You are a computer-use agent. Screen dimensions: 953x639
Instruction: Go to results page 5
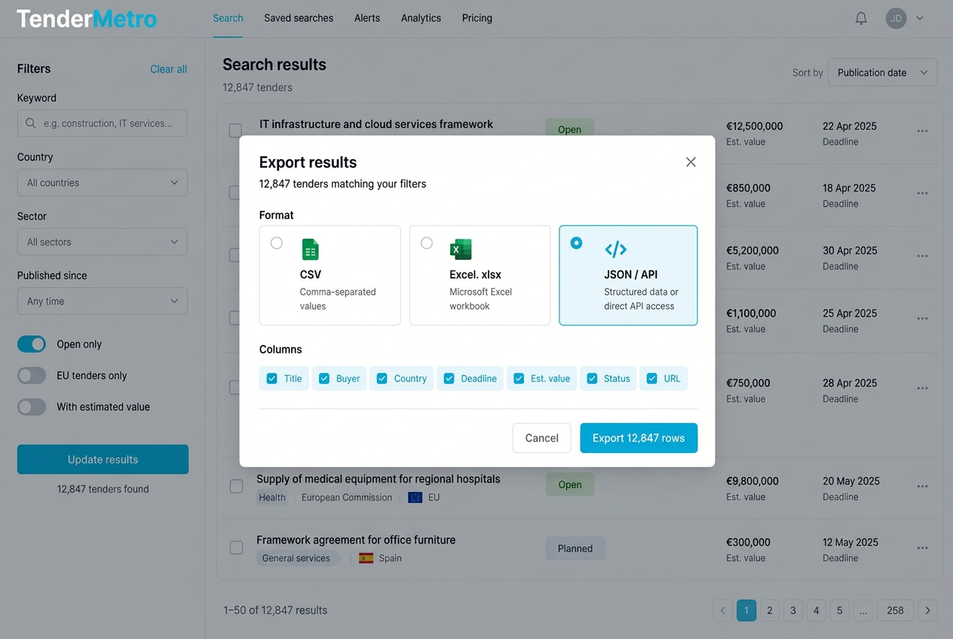(x=839, y=610)
